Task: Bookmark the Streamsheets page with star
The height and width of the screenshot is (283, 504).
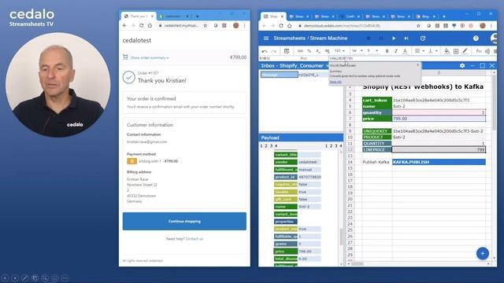Action: [x=418, y=26]
